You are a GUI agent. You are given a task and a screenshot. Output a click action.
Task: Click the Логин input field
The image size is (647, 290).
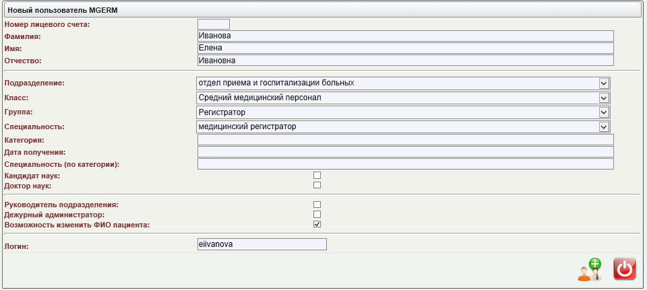pos(261,244)
